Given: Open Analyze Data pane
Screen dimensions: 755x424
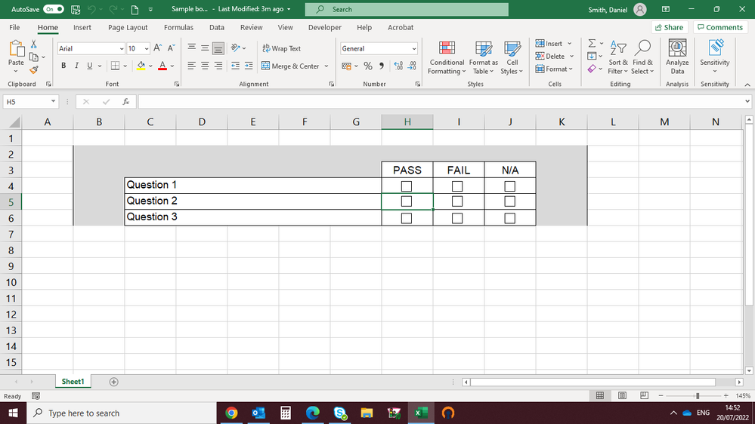Looking at the screenshot, I should click(677, 57).
